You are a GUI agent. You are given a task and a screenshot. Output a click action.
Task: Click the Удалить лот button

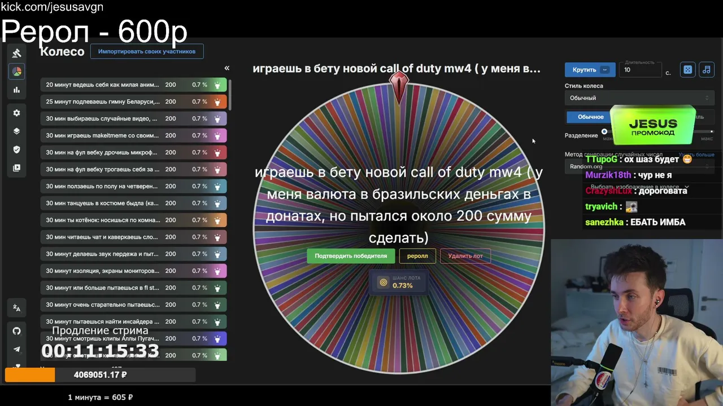465,256
